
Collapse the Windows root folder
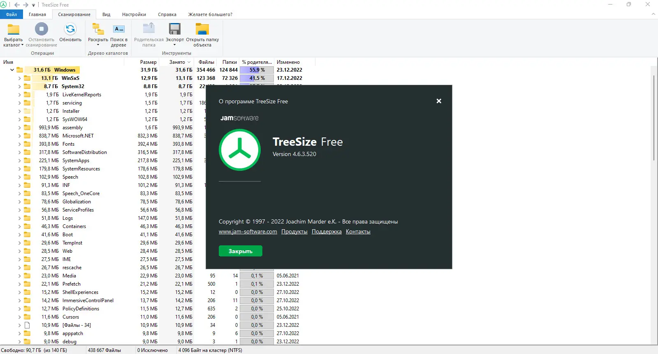[12, 70]
